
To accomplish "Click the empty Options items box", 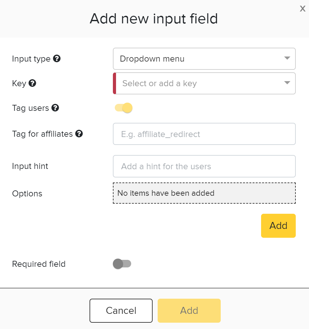I will [x=204, y=193].
